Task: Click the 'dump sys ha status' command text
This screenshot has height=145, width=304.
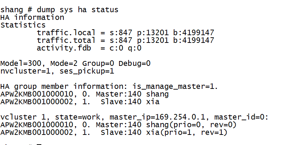Action: tap(77, 10)
